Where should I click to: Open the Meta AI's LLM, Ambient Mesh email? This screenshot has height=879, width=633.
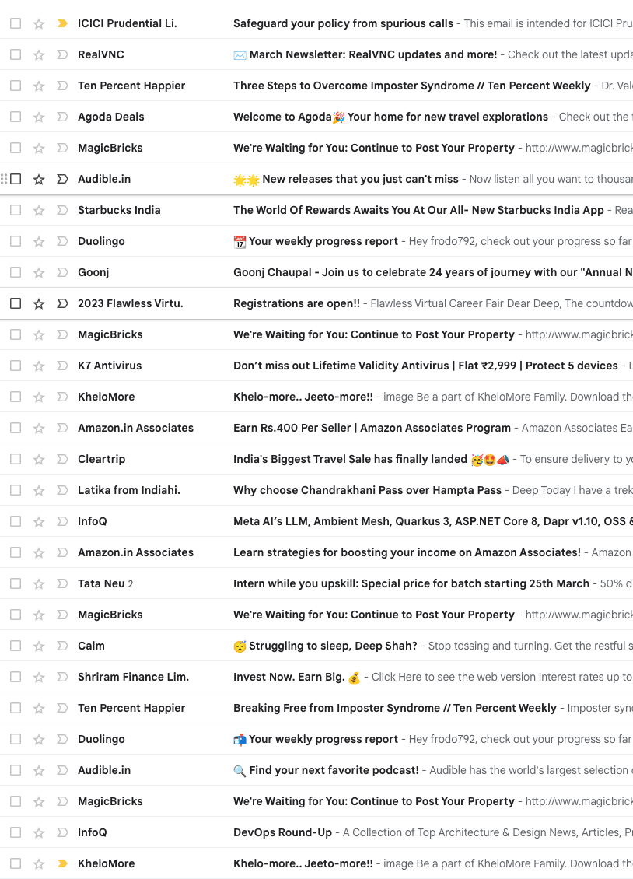(x=433, y=521)
